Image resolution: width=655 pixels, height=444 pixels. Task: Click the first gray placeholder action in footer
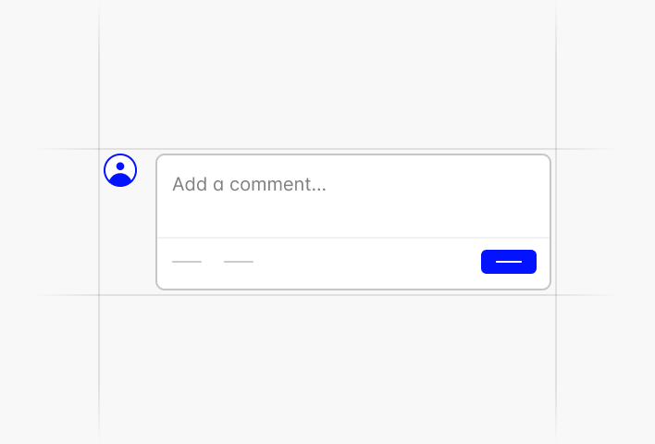pos(187,262)
